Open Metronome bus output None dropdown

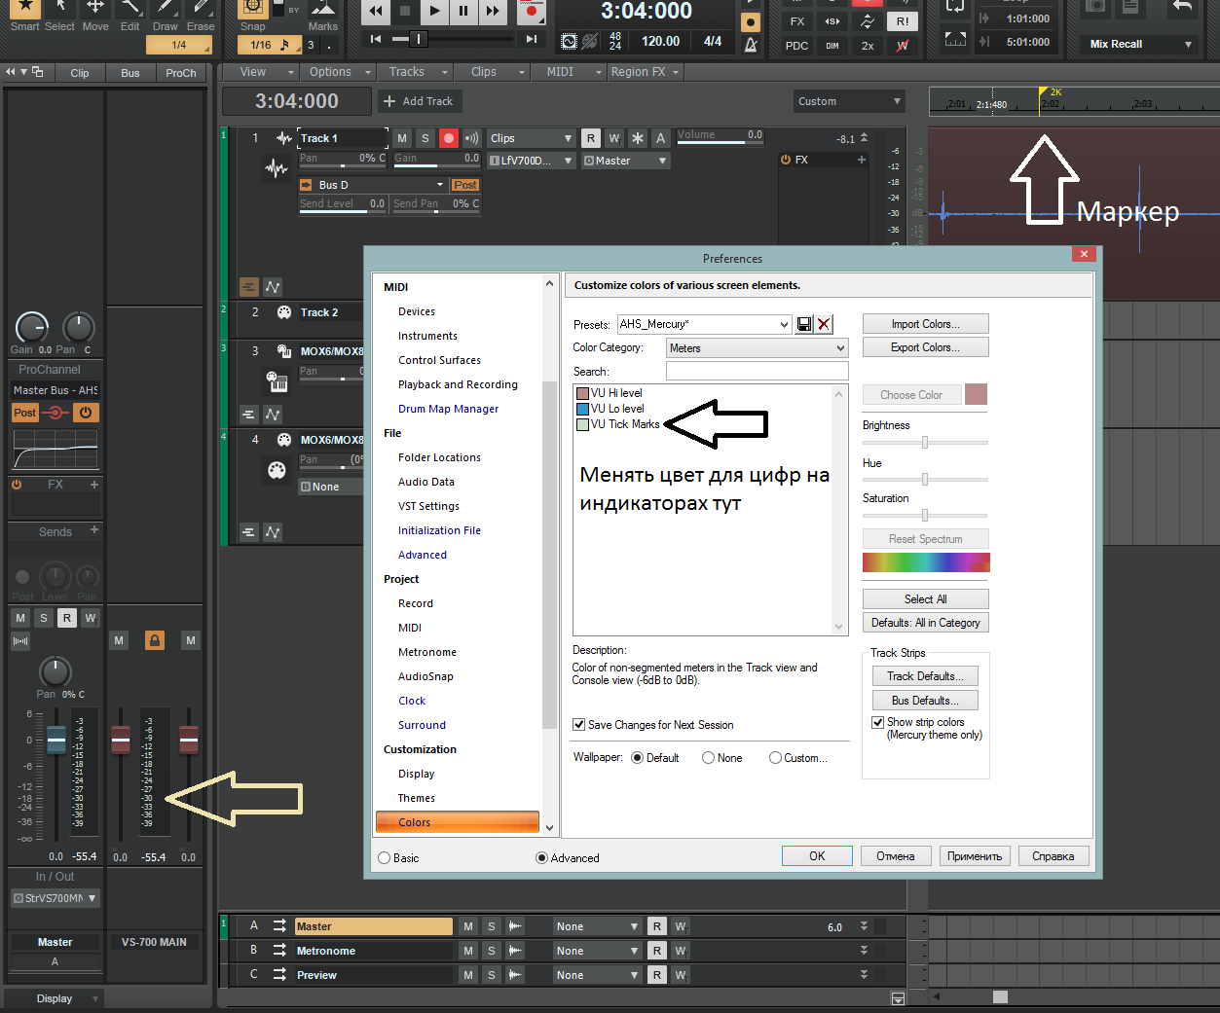(x=597, y=951)
